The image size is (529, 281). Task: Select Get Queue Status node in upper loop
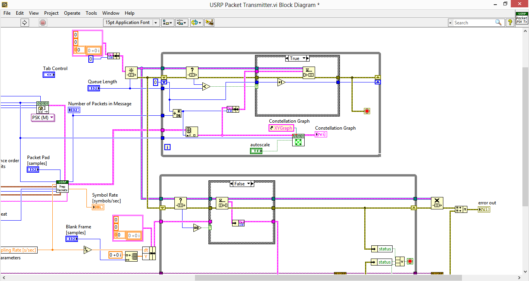coord(192,73)
